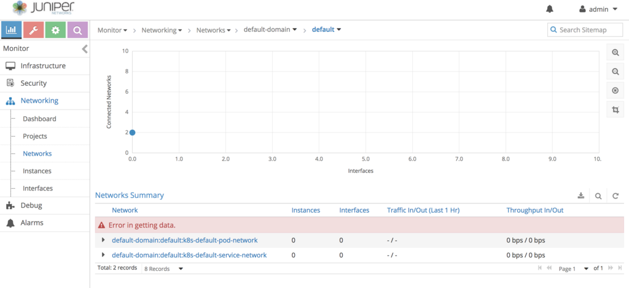Click the chart zoom-in icon
This screenshot has height=288, width=629.
click(x=615, y=53)
